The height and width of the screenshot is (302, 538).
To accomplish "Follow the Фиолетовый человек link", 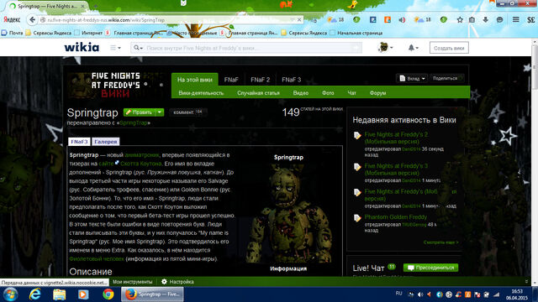I will (x=97, y=259).
